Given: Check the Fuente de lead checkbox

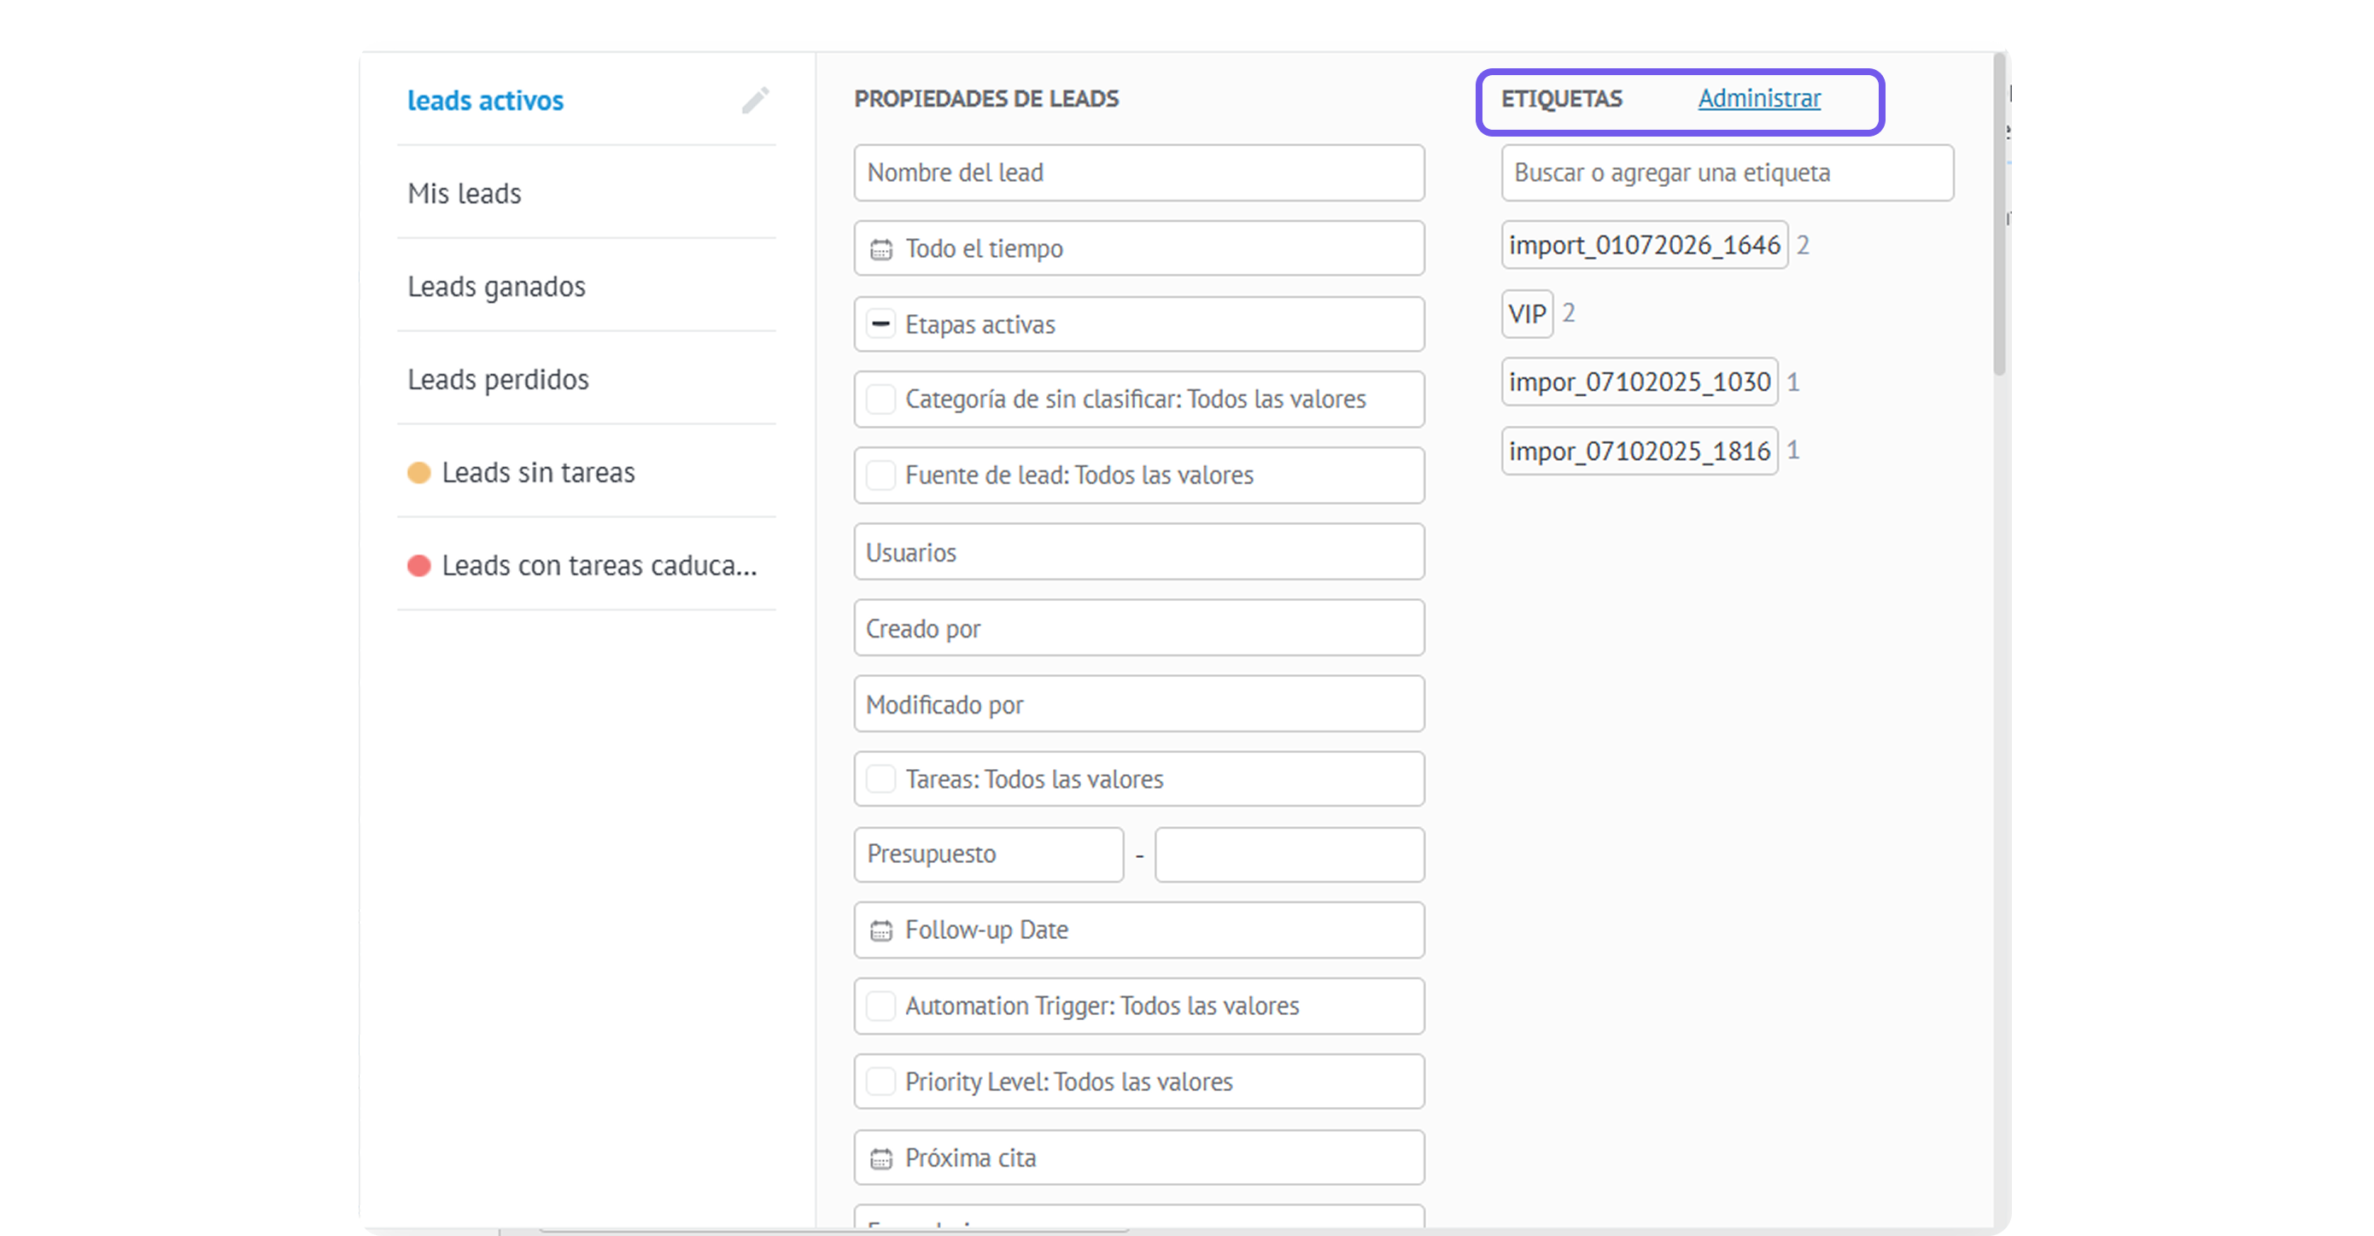Looking at the screenshot, I should pyautogui.click(x=881, y=475).
